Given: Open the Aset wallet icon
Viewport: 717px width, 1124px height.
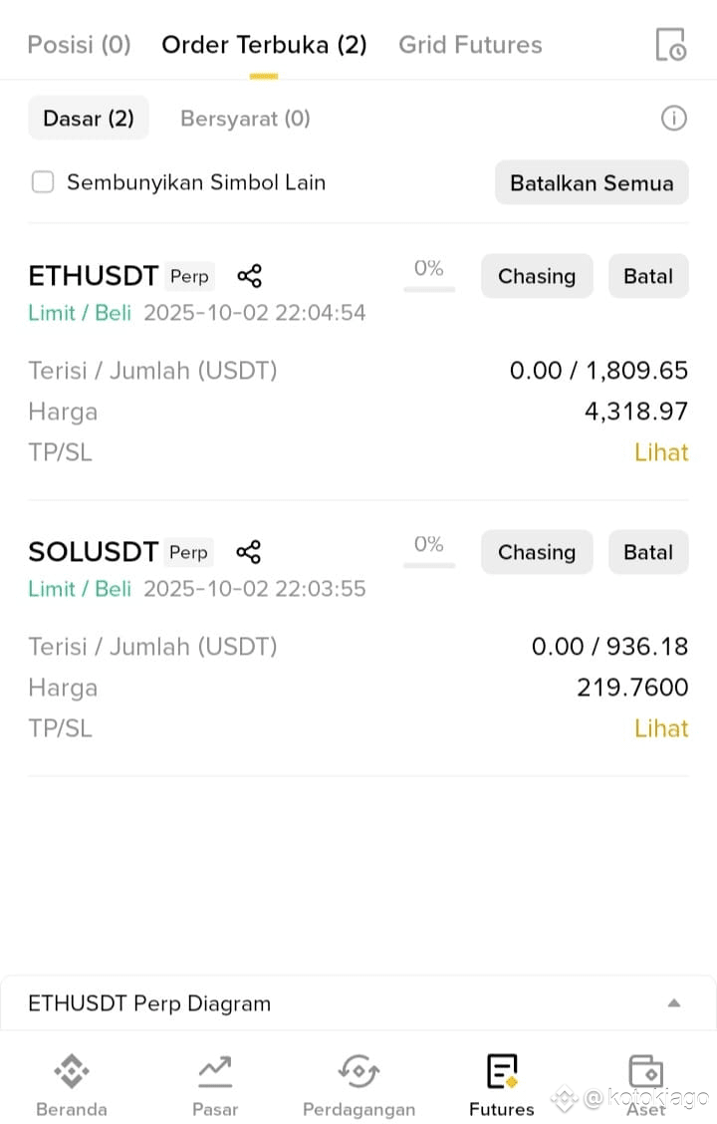Looking at the screenshot, I should pyautogui.click(x=646, y=1071).
